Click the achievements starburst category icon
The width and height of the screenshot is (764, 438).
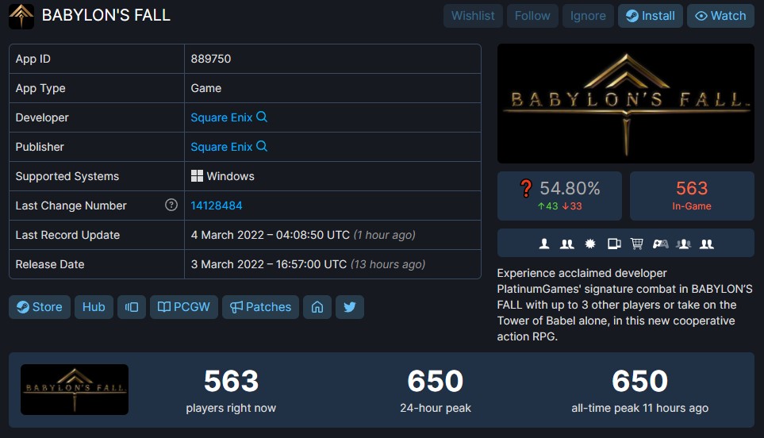pyautogui.click(x=590, y=244)
